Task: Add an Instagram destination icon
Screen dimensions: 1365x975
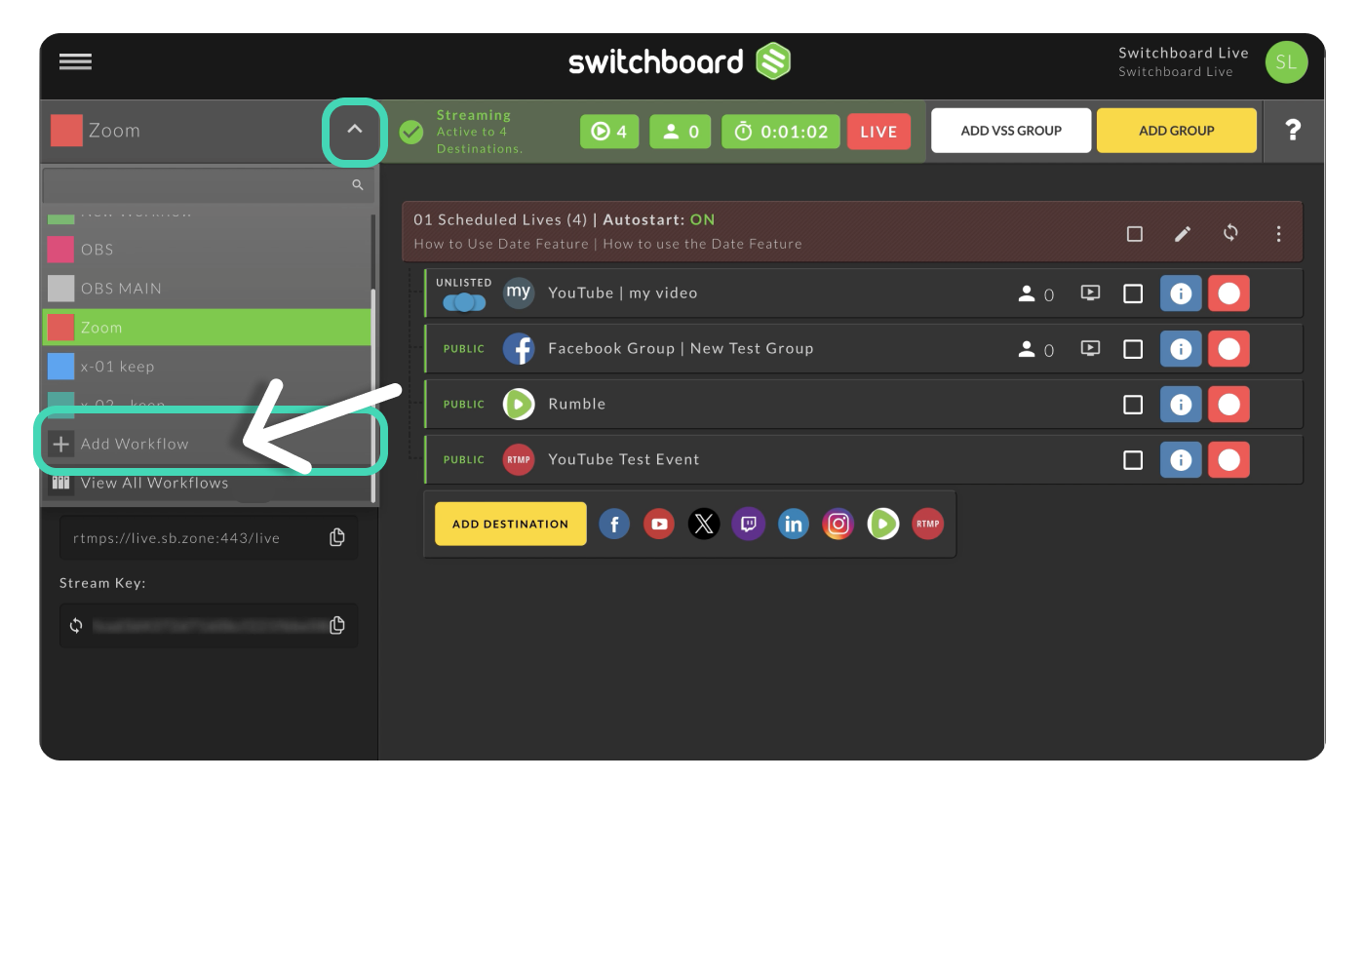Action: click(838, 525)
